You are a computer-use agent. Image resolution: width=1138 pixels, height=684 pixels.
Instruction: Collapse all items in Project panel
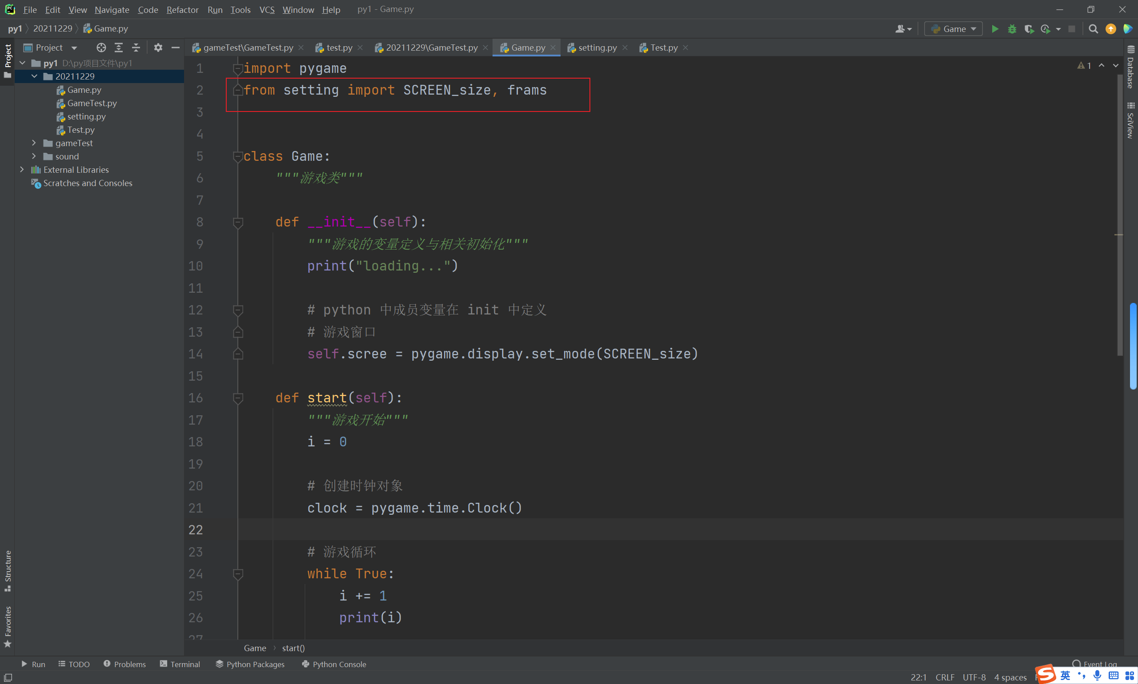tap(136, 48)
